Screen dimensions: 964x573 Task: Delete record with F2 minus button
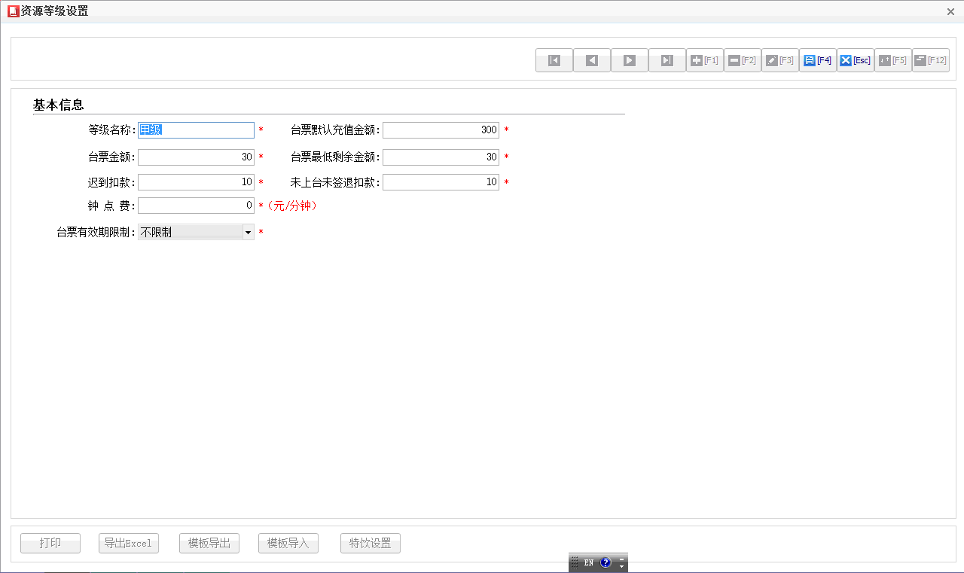(x=743, y=60)
